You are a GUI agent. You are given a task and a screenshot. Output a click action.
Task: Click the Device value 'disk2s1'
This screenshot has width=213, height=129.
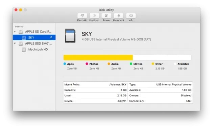click(122, 101)
